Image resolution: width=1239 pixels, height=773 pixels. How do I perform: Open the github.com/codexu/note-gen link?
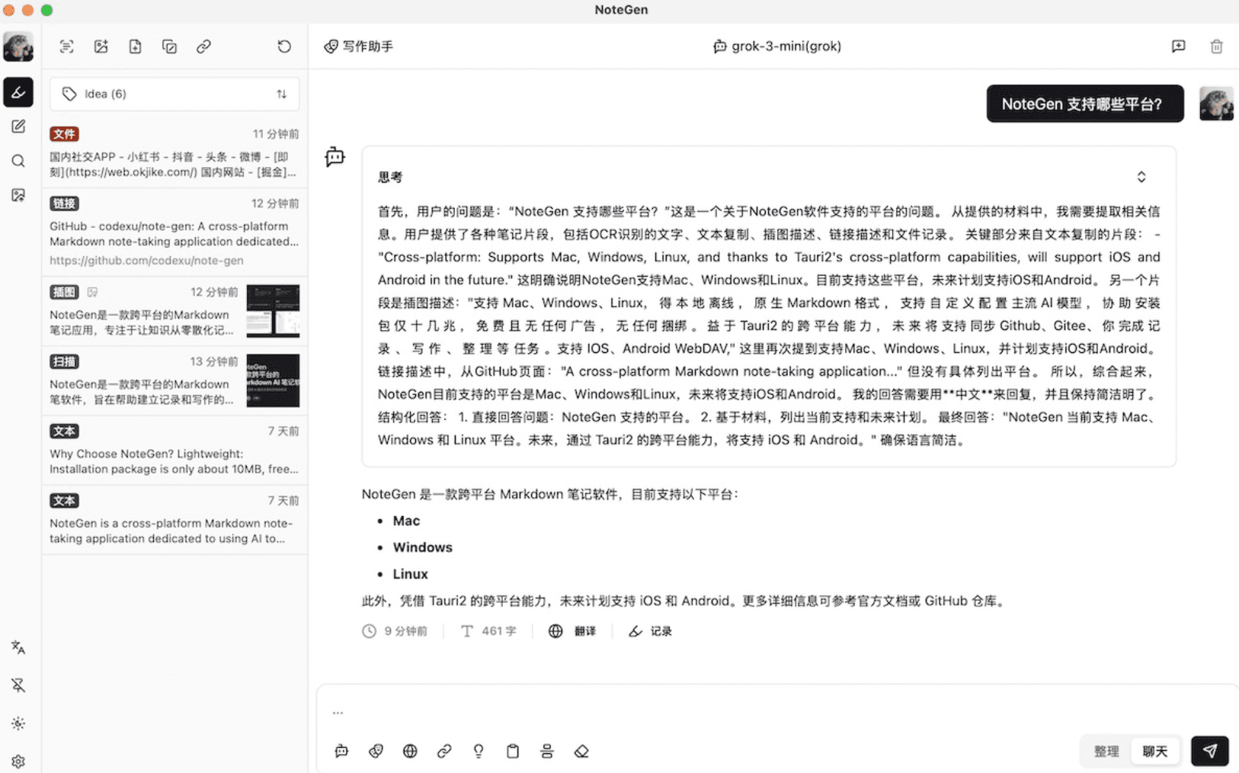[146, 260]
